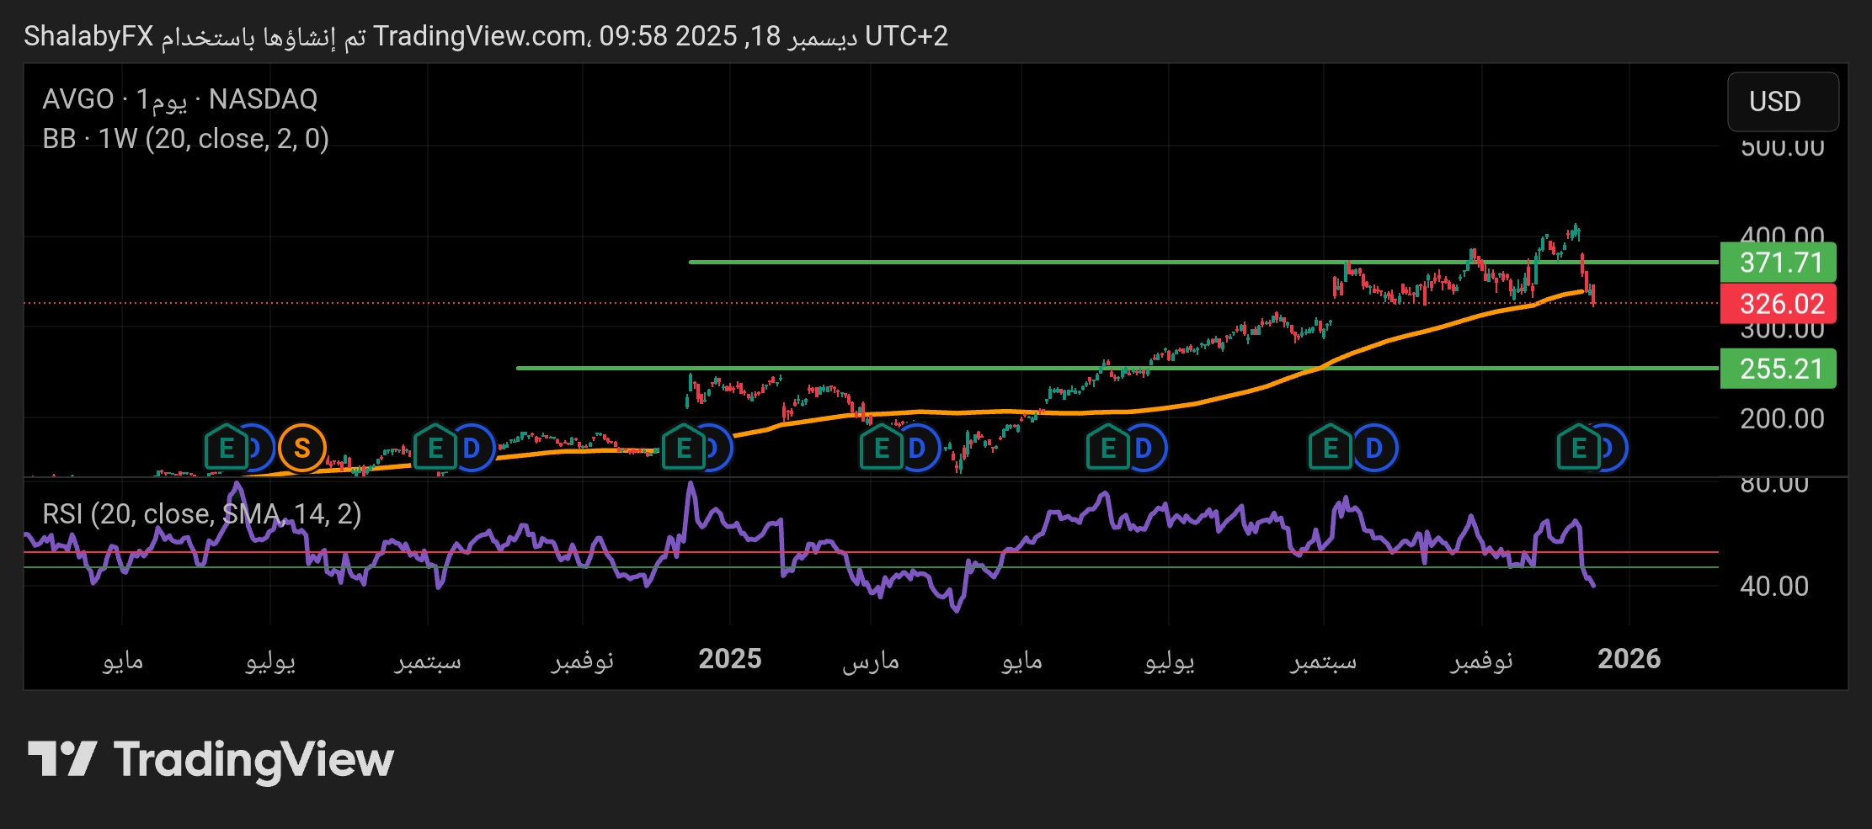
Task: Click the TradingView logo at bottom
Action: click(211, 759)
